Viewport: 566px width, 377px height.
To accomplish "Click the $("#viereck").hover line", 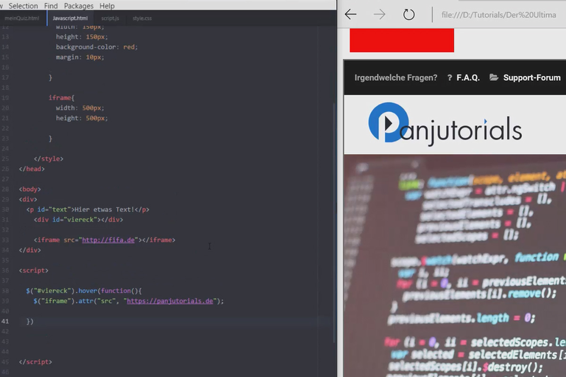I will click(84, 291).
